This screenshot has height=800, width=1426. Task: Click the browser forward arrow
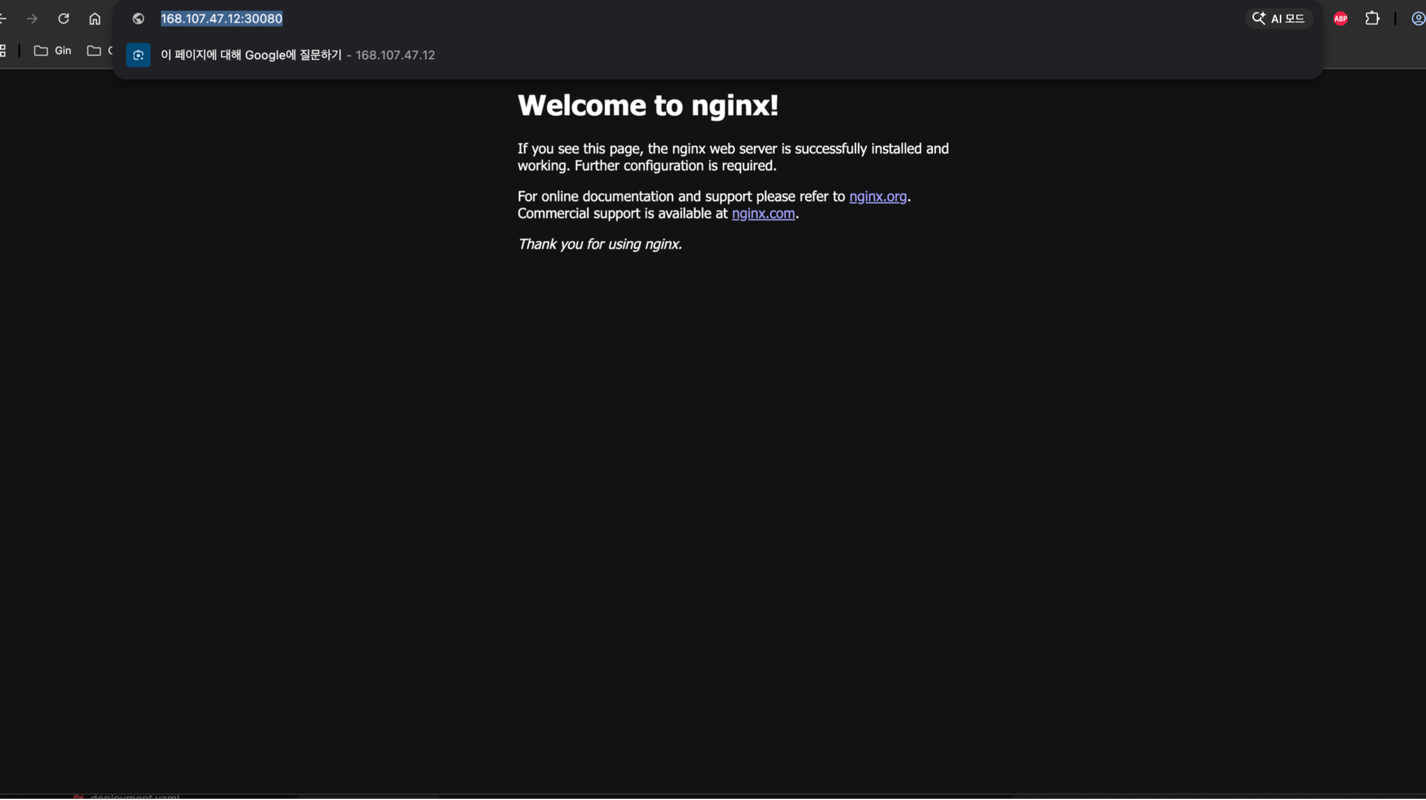pos(32,19)
